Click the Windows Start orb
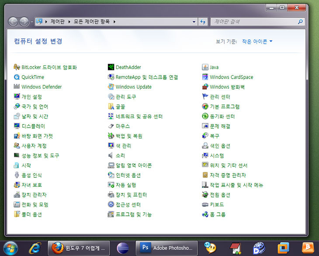This screenshot has width=319, height=256. click(10, 248)
